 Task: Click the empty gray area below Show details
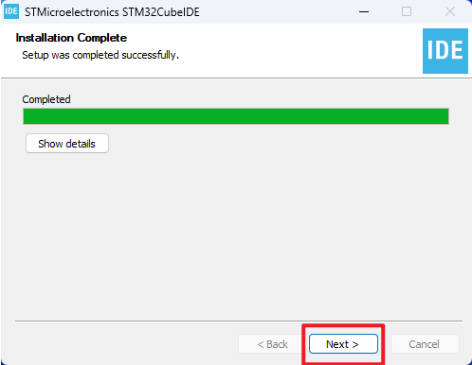pos(236,234)
